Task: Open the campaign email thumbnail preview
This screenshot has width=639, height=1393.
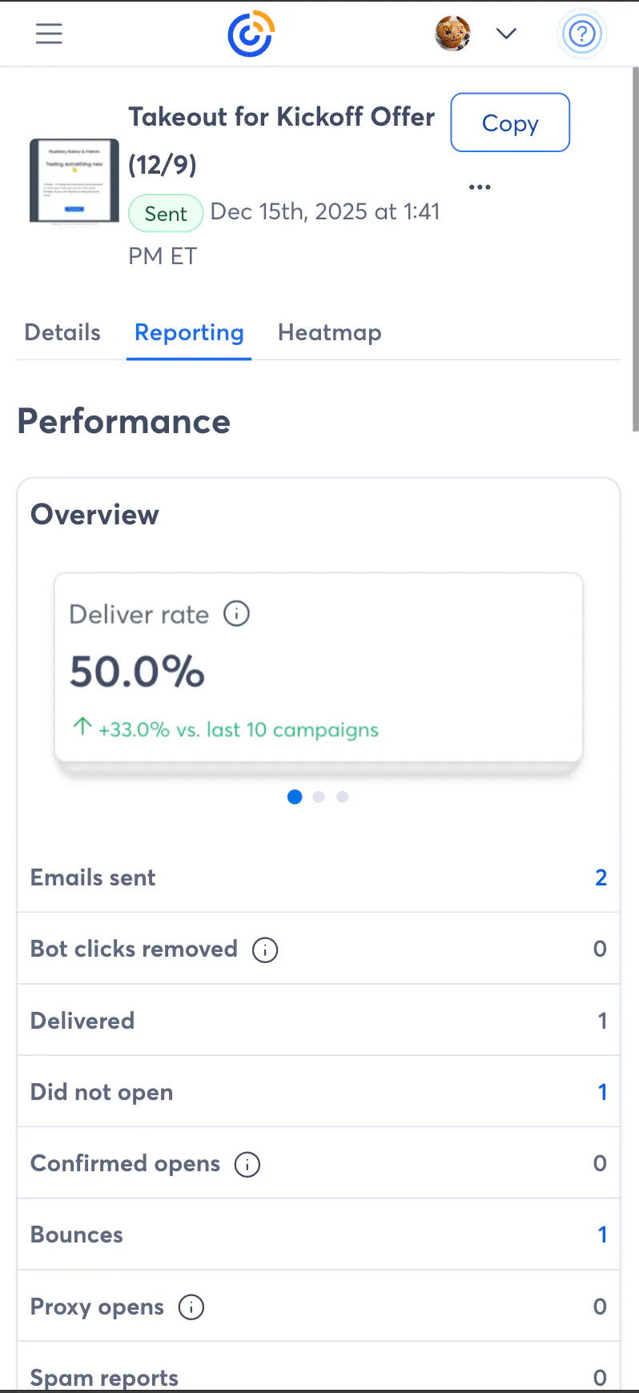Action: (x=74, y=181)
